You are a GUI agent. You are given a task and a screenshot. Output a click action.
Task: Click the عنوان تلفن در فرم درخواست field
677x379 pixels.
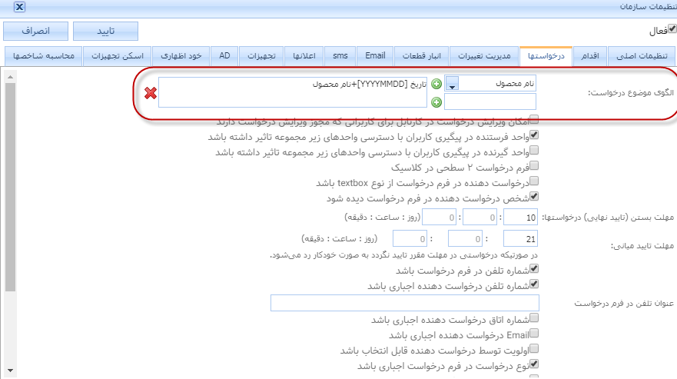(x=405, y=303)
